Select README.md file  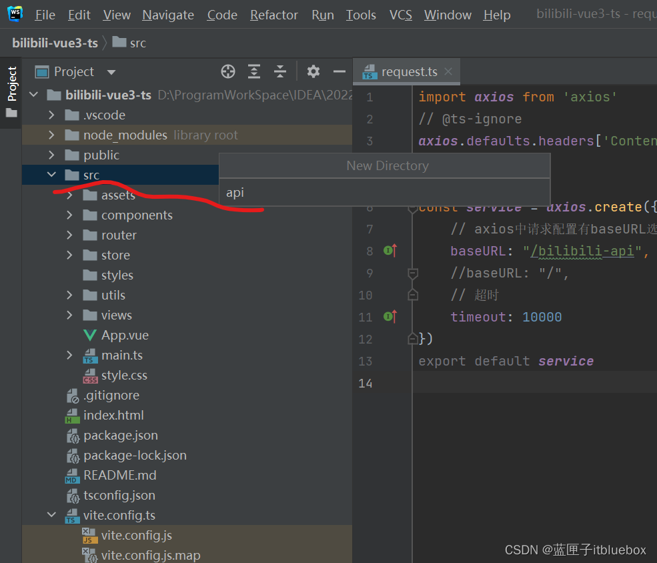tap(120, 476)
